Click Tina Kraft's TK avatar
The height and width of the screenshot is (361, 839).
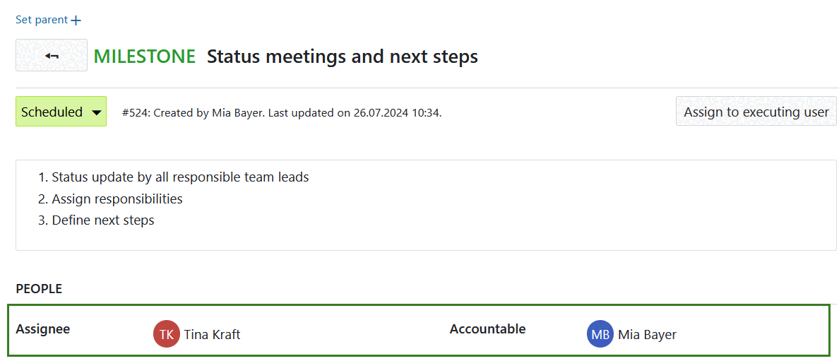click(167, 334)
